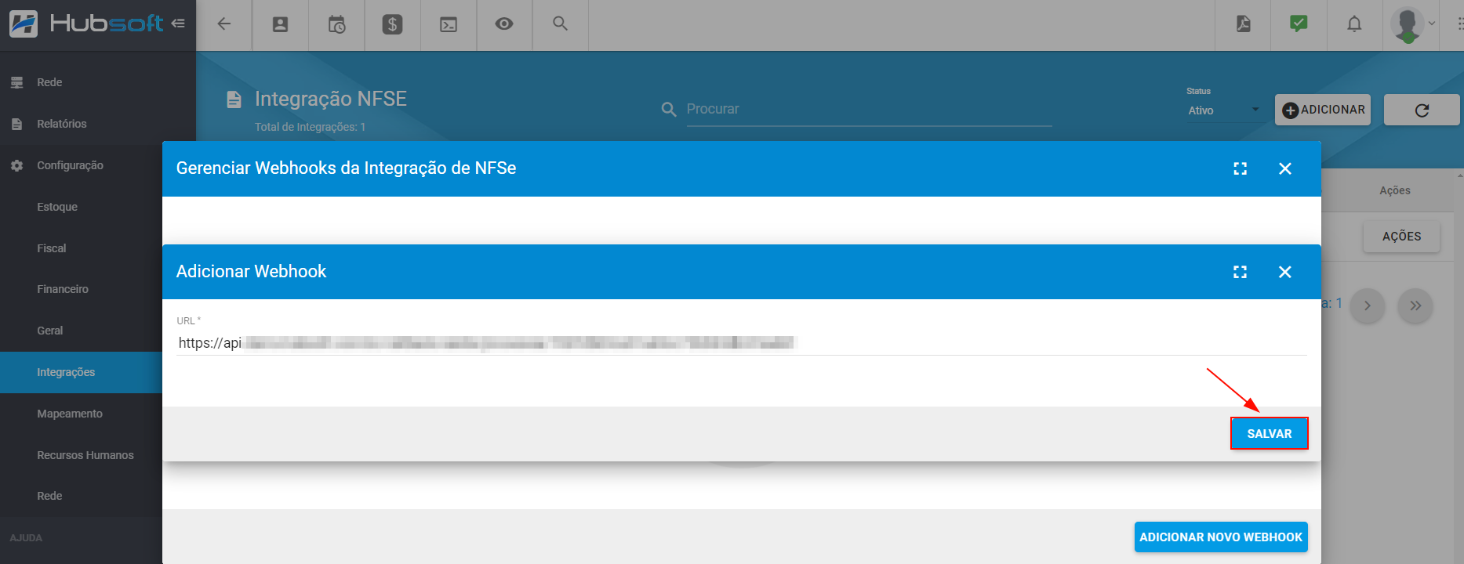Viewport: 1464px width, 564px height.
Task: Open Relatórios sidebar menu
Action: tap(62, 124)
